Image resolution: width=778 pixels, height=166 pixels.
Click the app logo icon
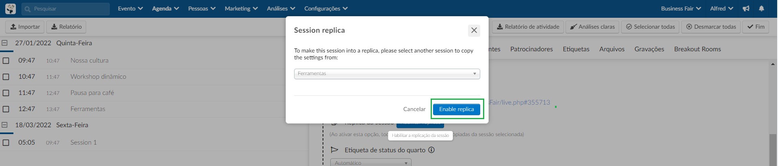[x=11, y=8]
